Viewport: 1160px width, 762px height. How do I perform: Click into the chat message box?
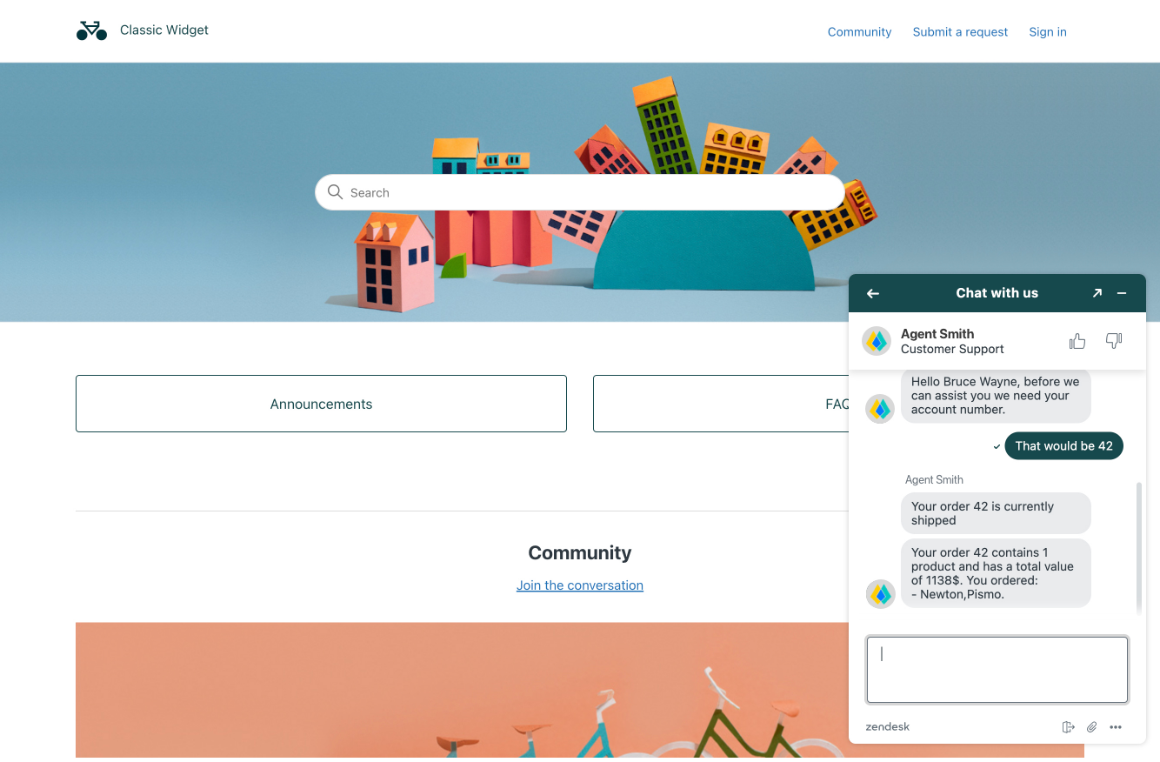pos(997,670)
